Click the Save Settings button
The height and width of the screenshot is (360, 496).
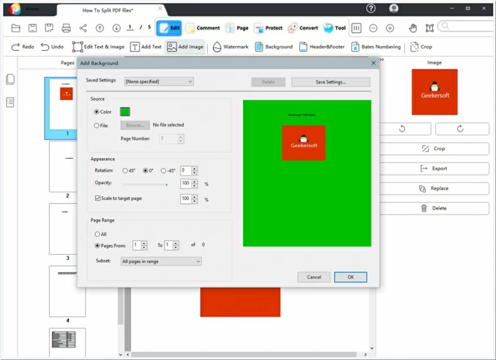click(x=330, y=81)
